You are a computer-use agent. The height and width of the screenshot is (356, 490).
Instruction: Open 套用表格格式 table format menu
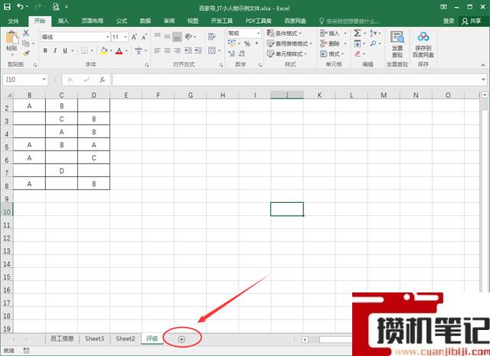pyautogui.click(x=289, y=44)
